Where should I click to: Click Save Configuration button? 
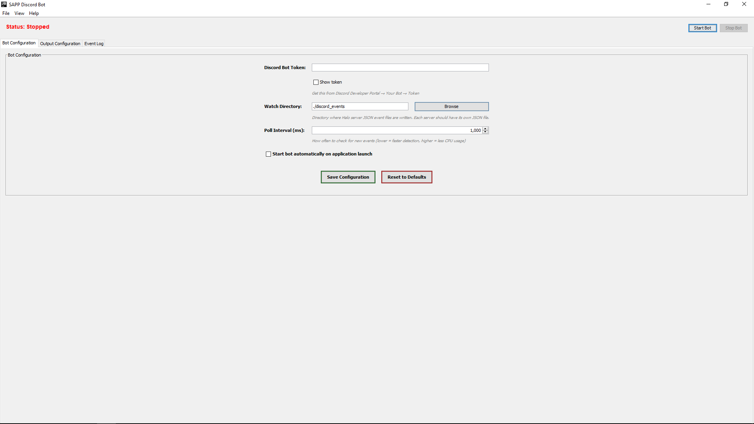coord(348,177)
